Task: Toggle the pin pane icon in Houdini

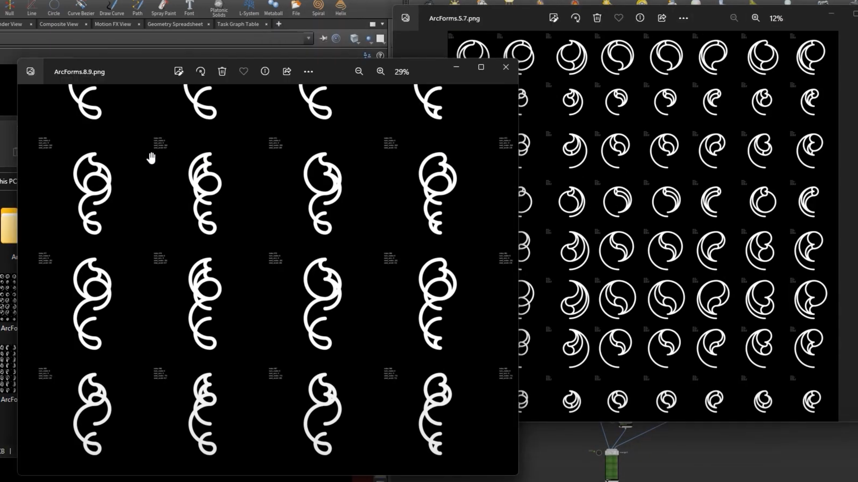Action: [x=323, y=39]
